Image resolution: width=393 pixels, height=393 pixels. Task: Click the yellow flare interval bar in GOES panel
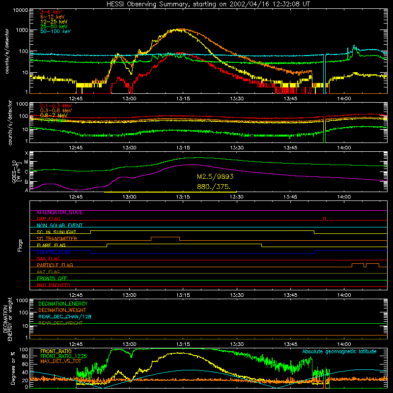[x=170, y=192]
